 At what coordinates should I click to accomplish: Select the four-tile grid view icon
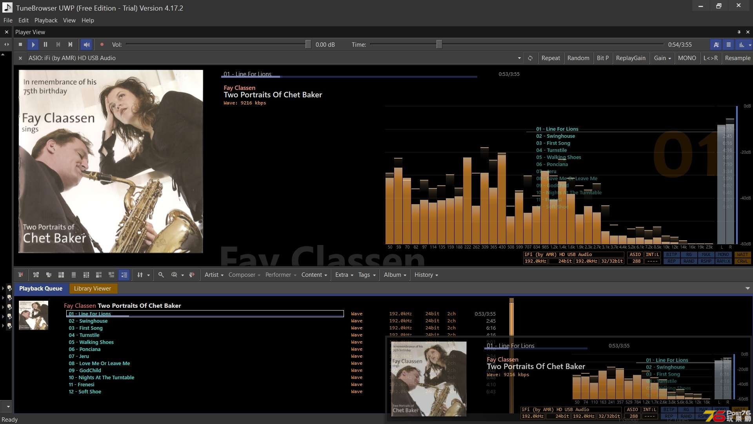[x=61, y=275]
